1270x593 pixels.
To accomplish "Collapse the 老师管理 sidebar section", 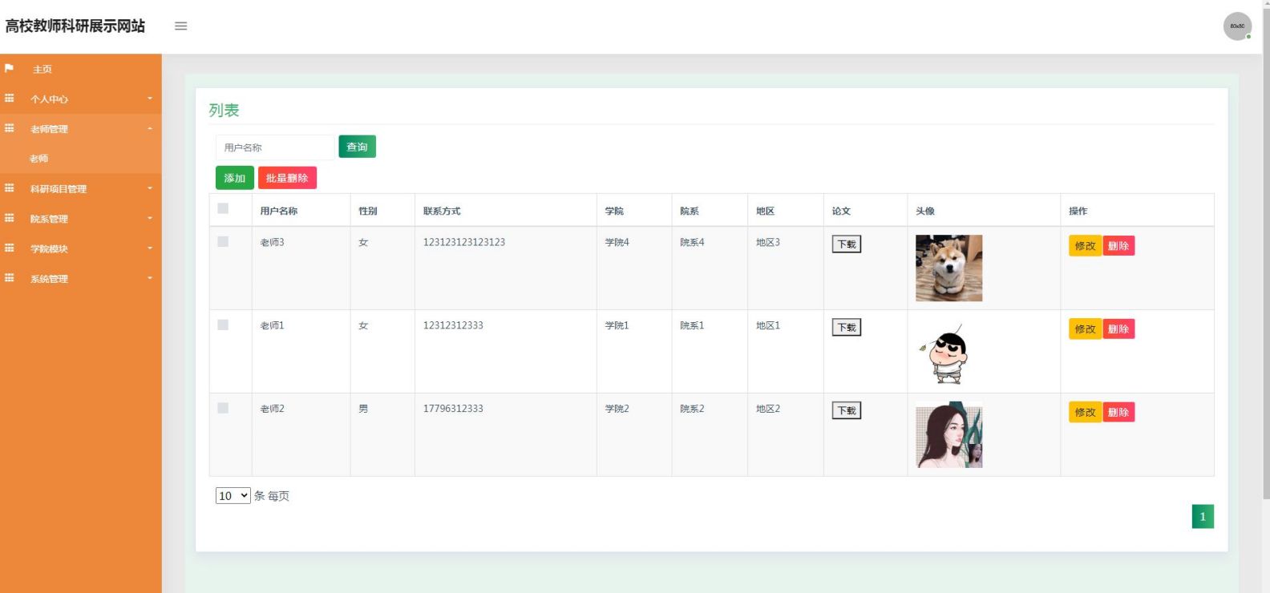I will [80, 129].
